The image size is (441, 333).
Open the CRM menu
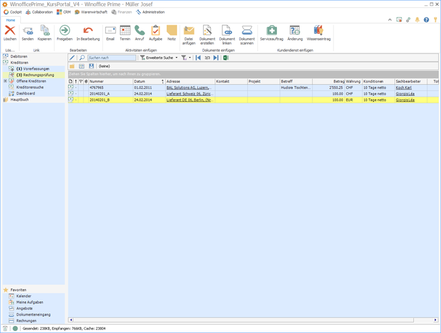point(64,12)
